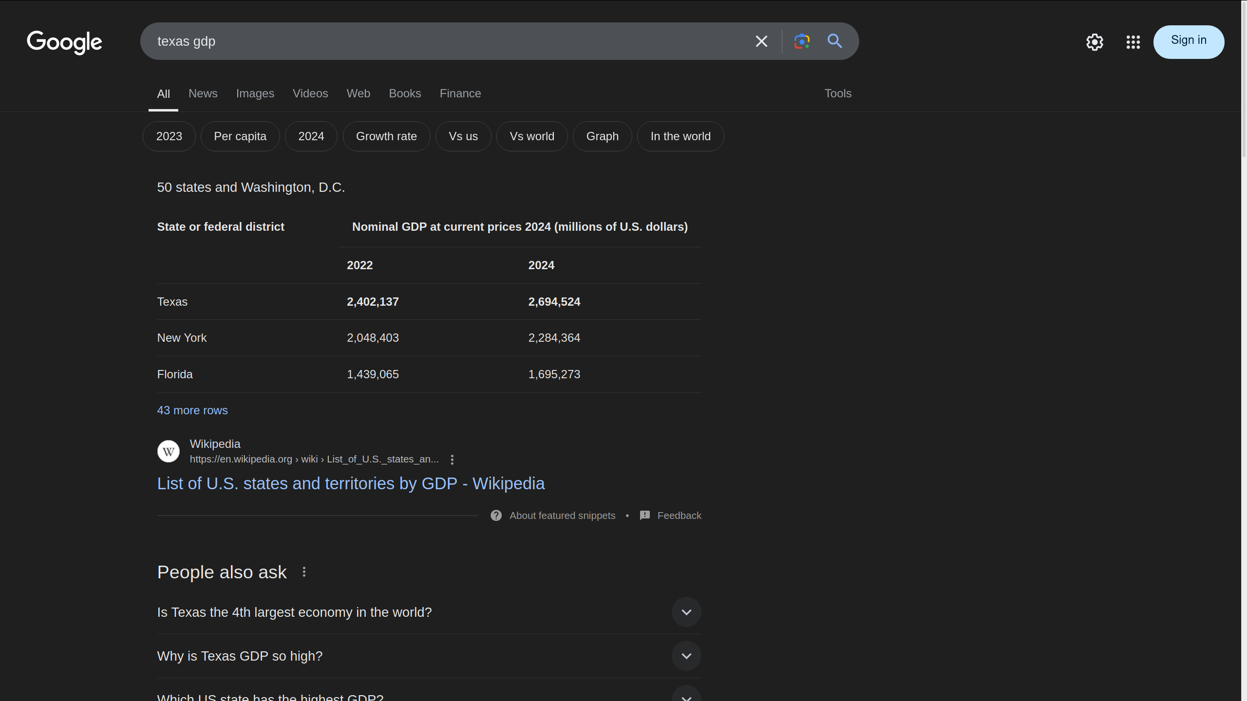Click the Florida row label
Image resolution: width=1247 pixels, height=701 pixels.
[x=175, y=374]
